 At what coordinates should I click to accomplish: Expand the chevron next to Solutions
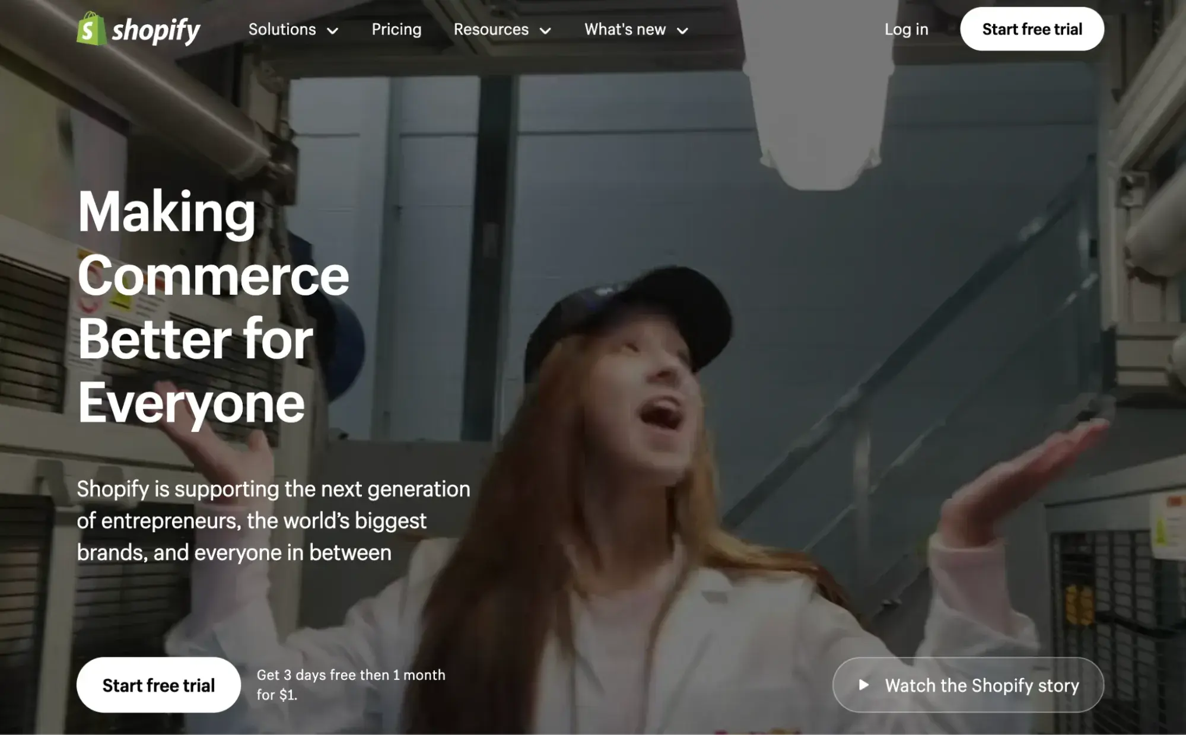click(333, 31)
